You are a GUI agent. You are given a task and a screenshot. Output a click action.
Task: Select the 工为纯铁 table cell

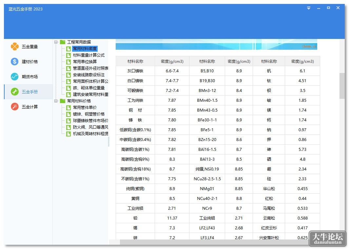(x=135, y=100)
